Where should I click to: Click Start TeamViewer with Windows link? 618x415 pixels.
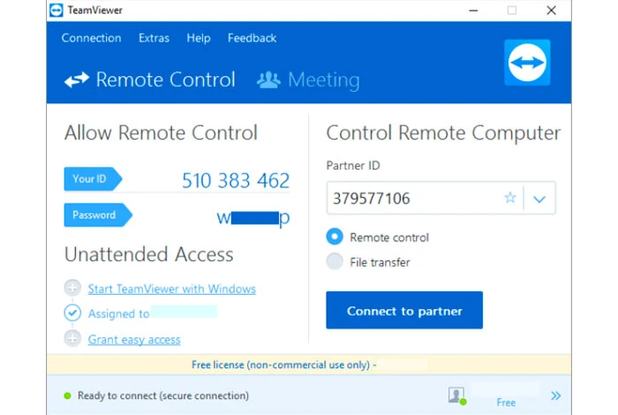tap(172, 289)
